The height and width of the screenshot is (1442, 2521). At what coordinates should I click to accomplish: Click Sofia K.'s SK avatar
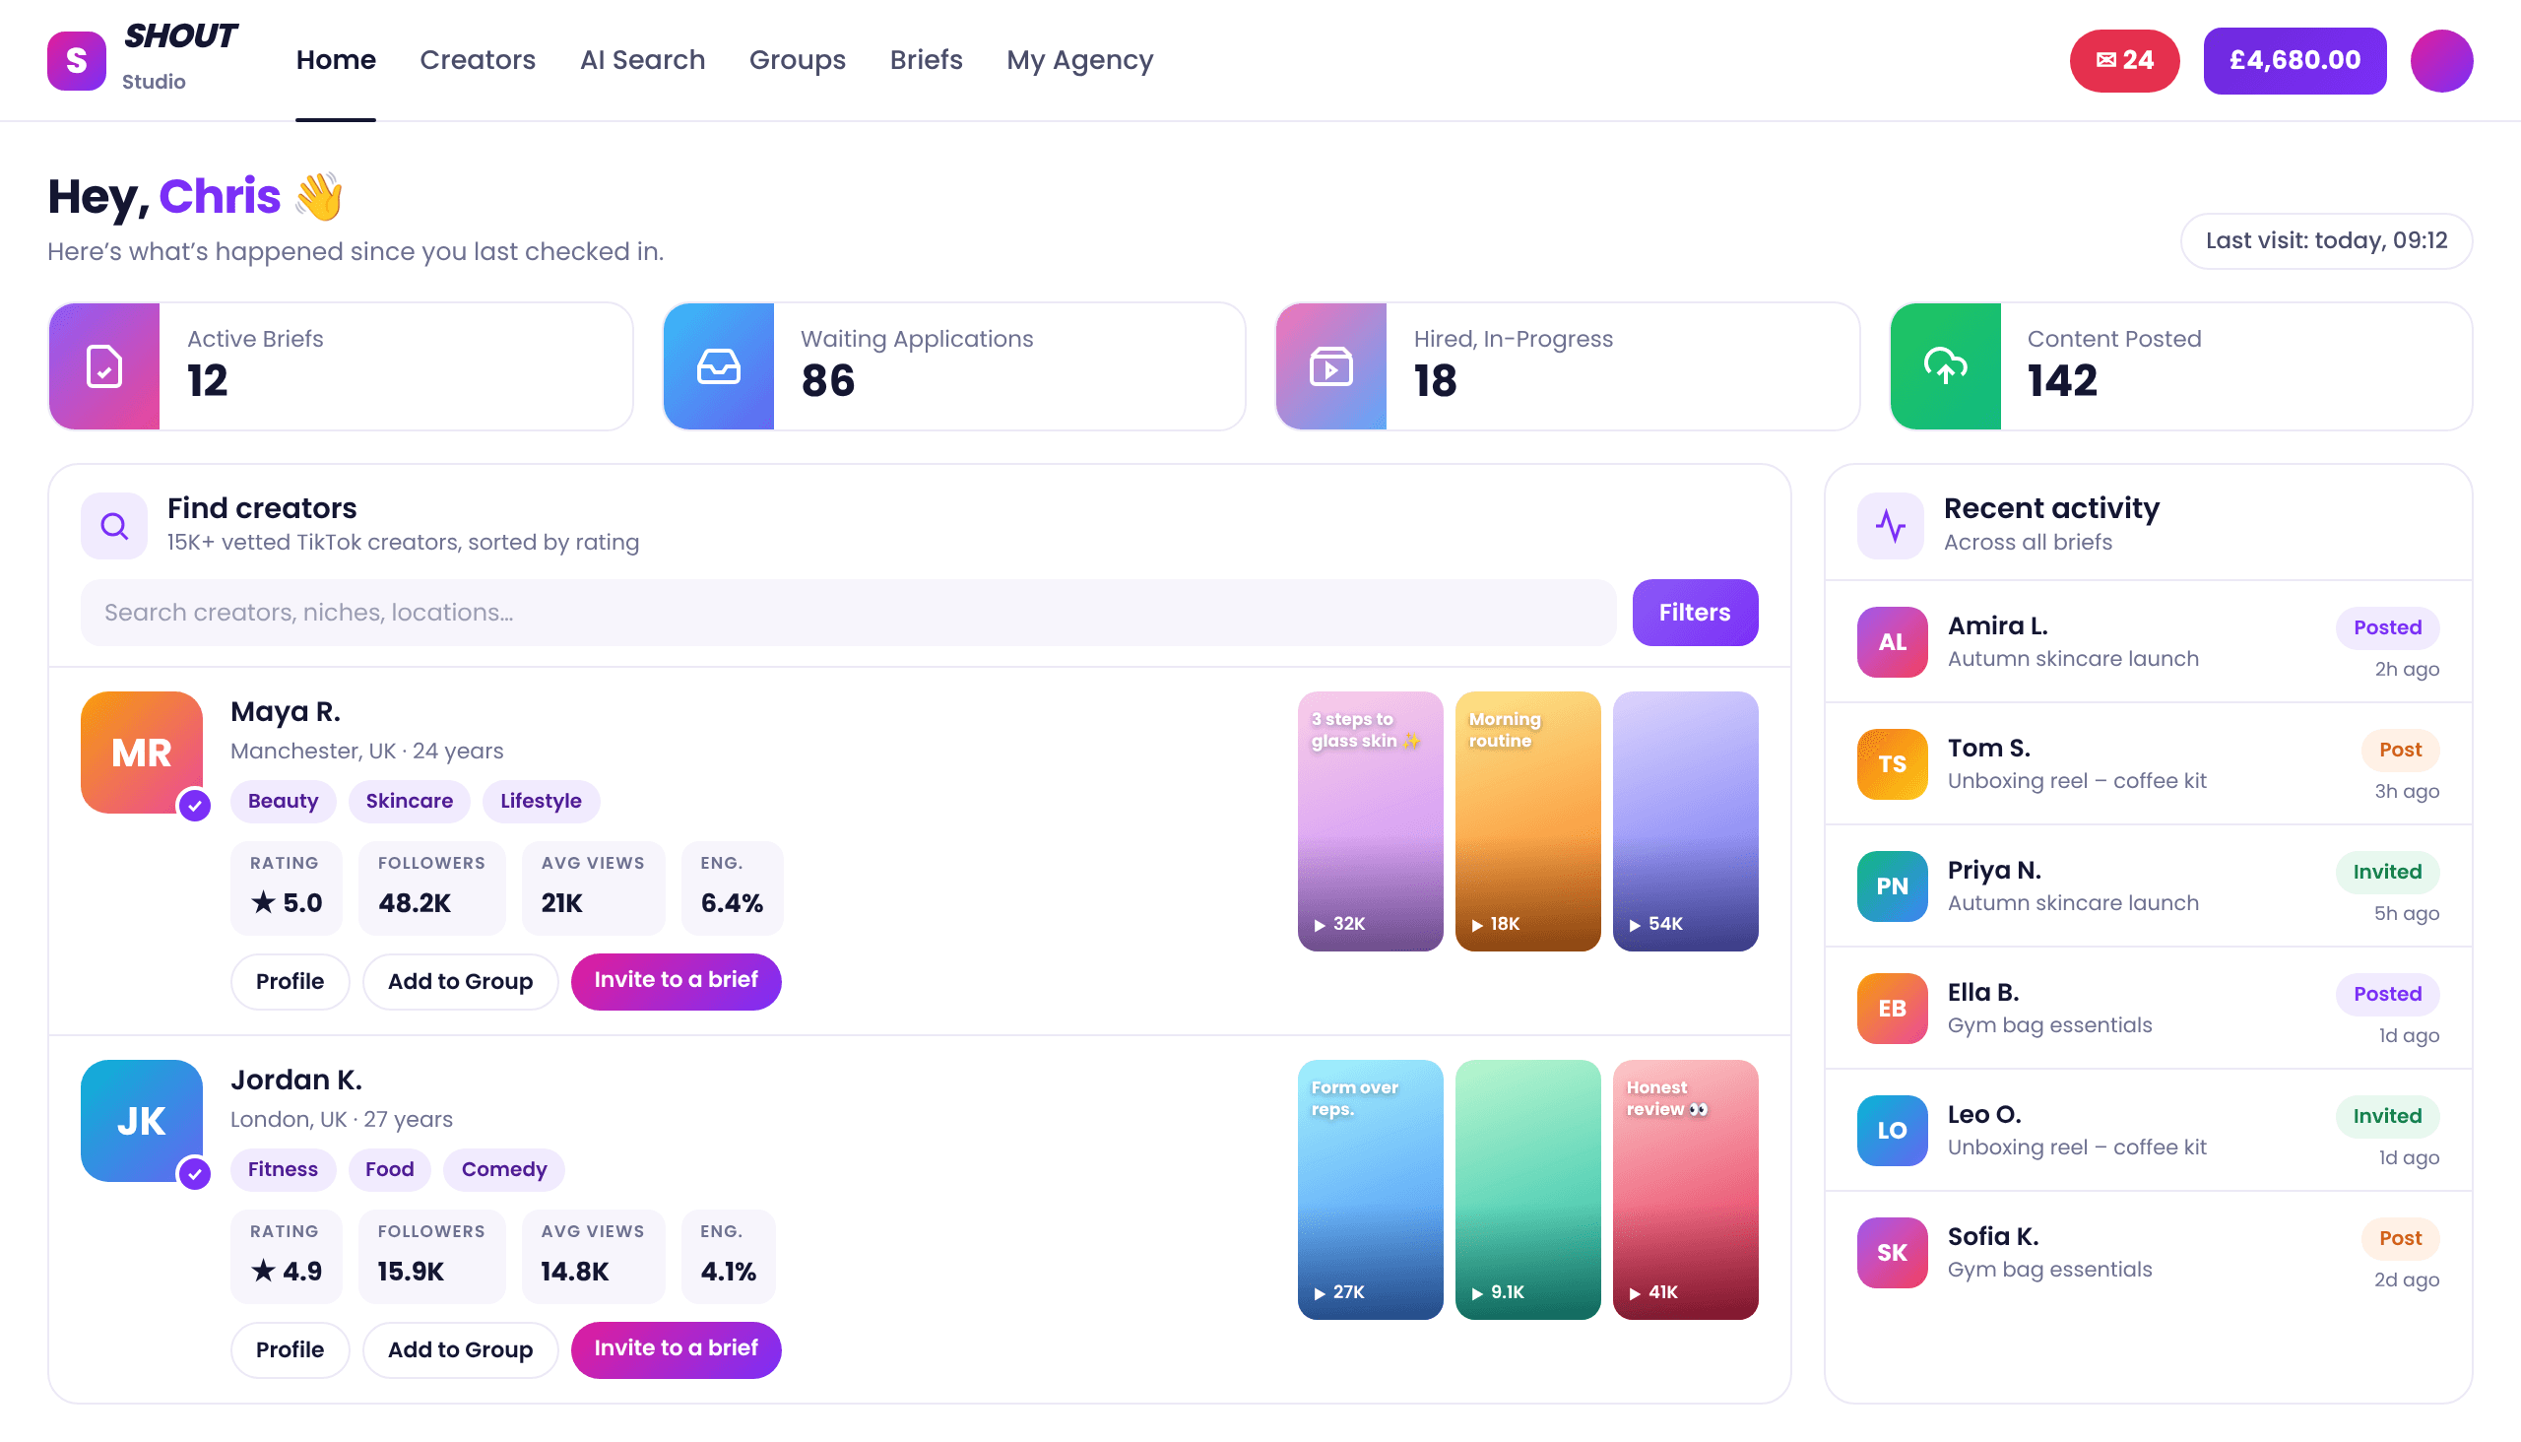coord(1893,1253)
